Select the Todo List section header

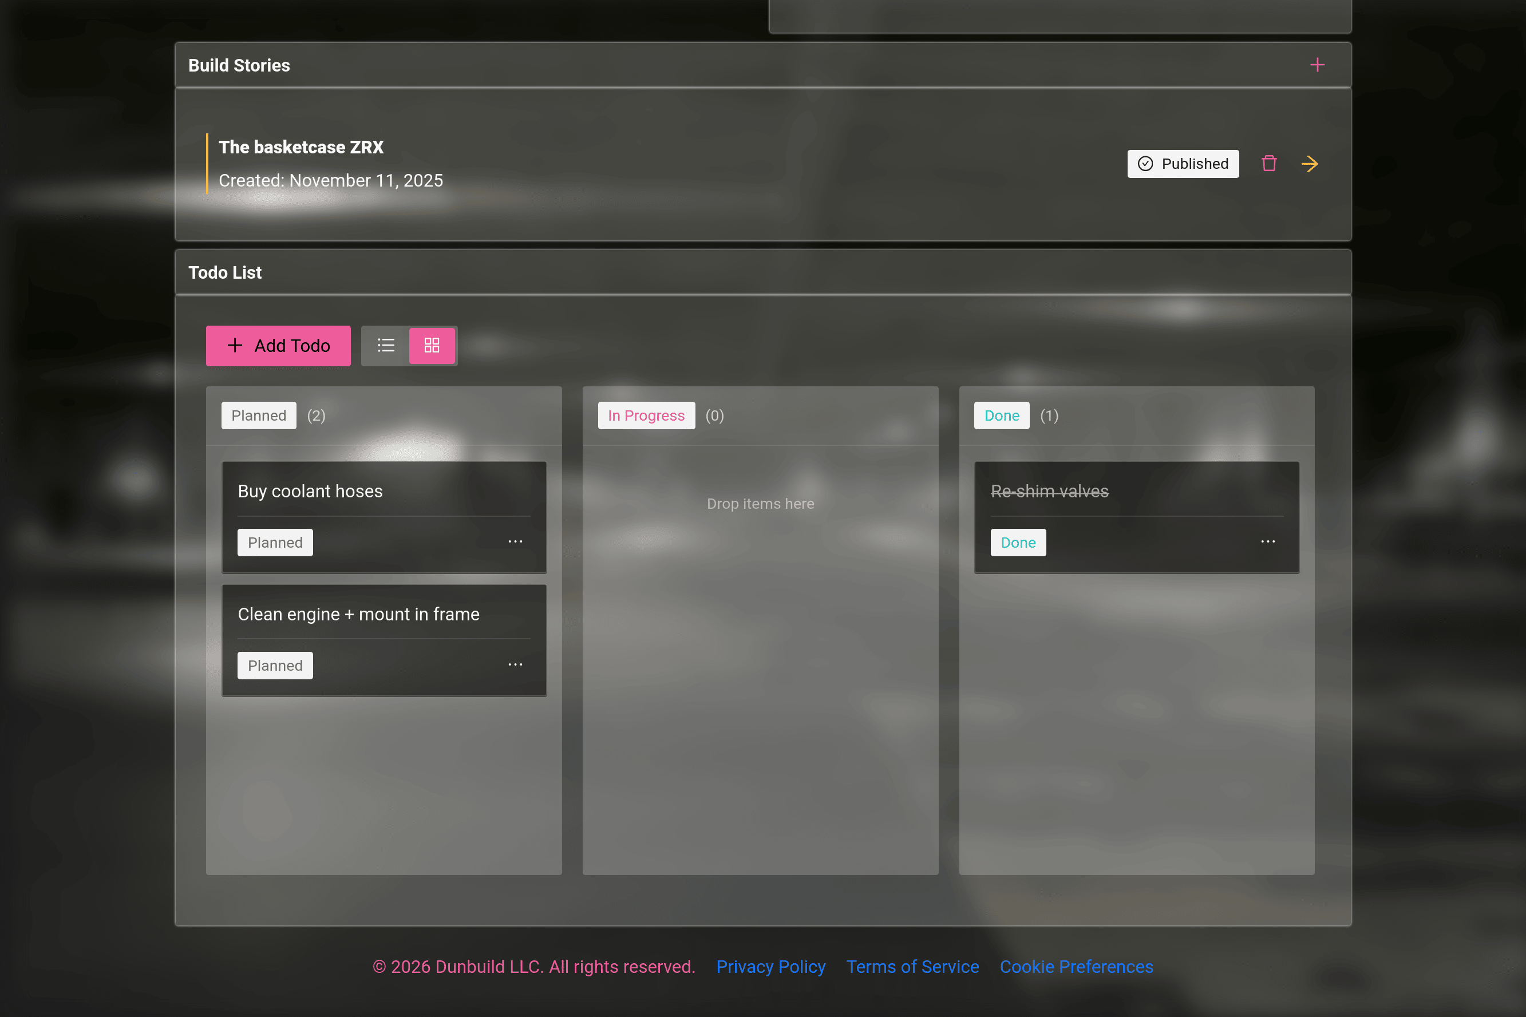tap(224, 272)
